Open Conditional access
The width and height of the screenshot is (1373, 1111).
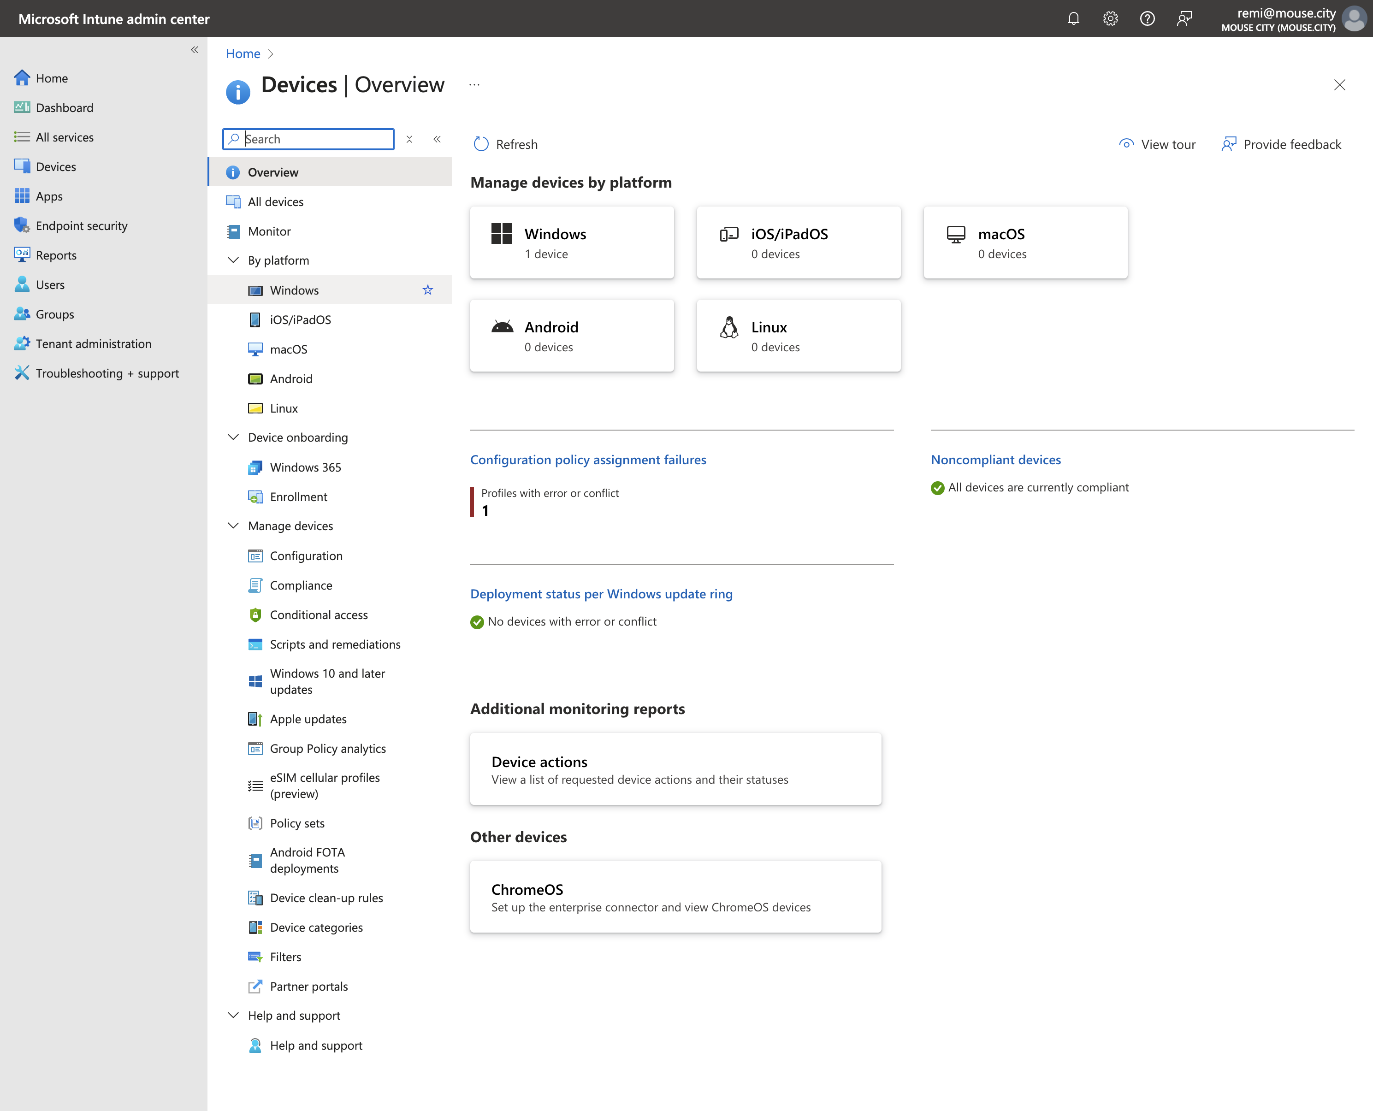click(x=330, y=615)
